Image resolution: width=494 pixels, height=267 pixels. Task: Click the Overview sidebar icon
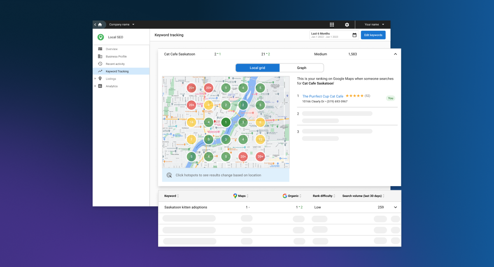100,49
